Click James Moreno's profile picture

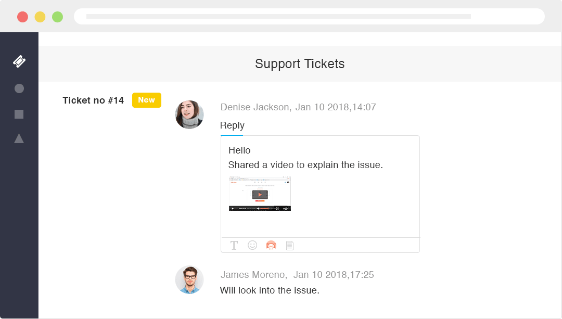point(189,280)
